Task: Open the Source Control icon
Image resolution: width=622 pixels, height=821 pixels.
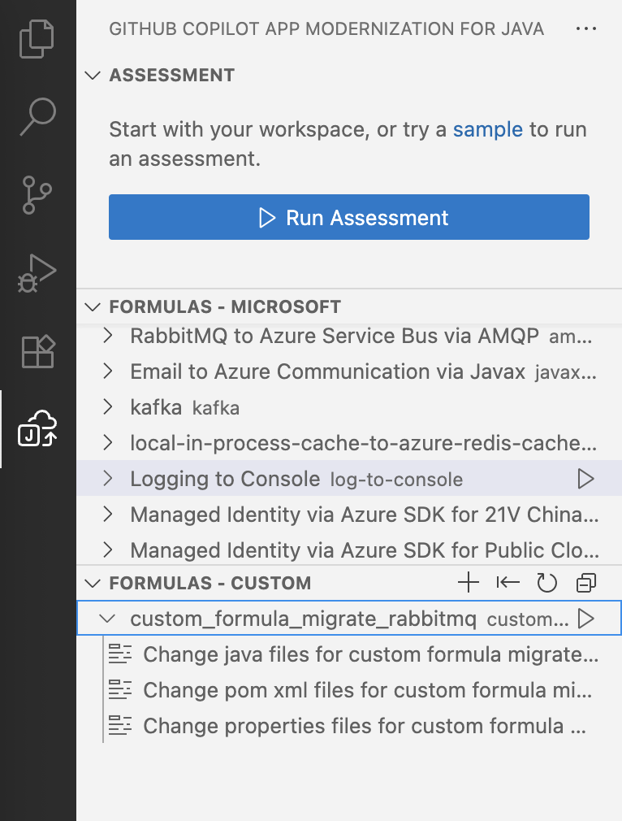Action: coord(37,195)
